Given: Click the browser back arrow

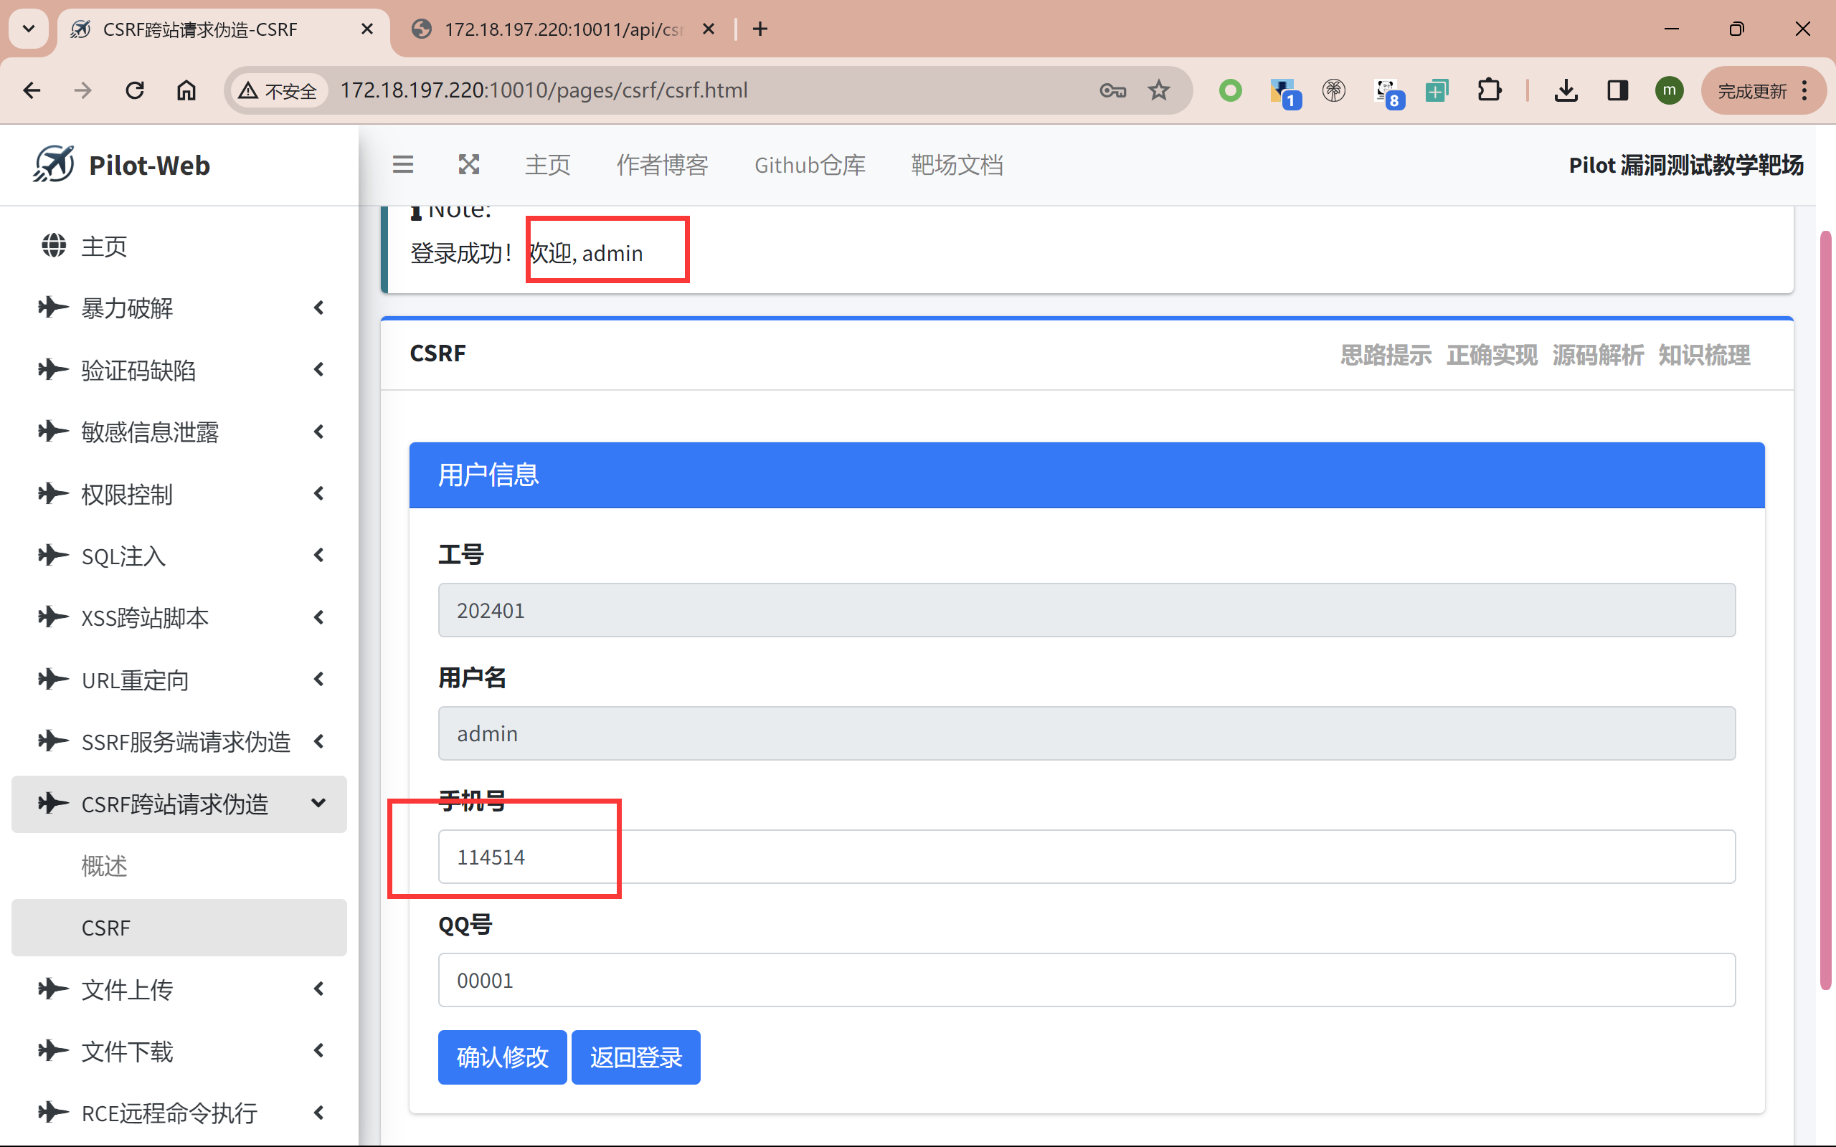Looking at the screenshot, I should pos(32,91).
